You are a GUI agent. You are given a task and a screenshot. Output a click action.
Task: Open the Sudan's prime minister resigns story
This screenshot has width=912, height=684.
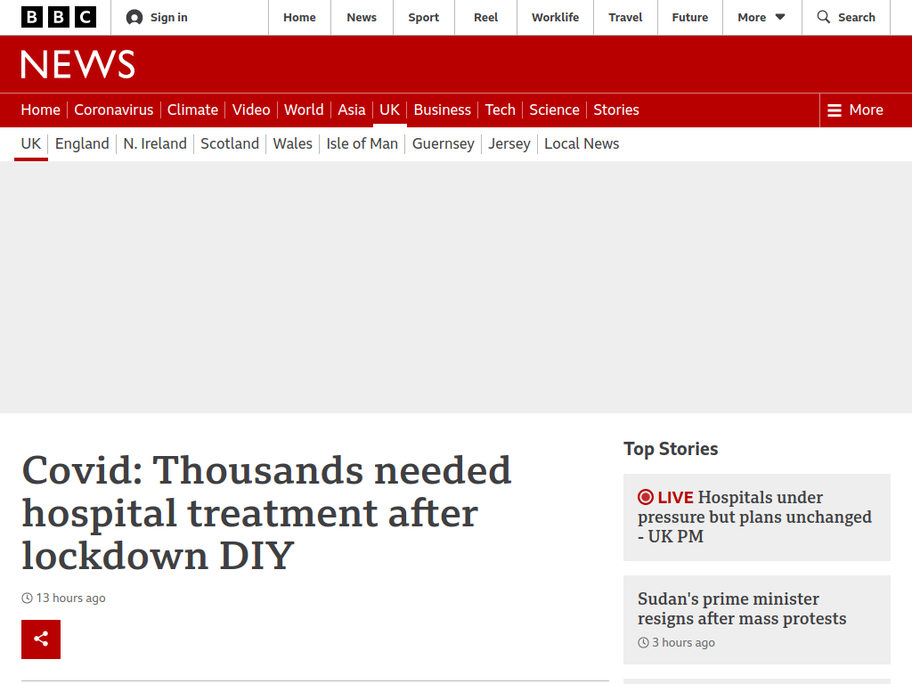point(742,608)
